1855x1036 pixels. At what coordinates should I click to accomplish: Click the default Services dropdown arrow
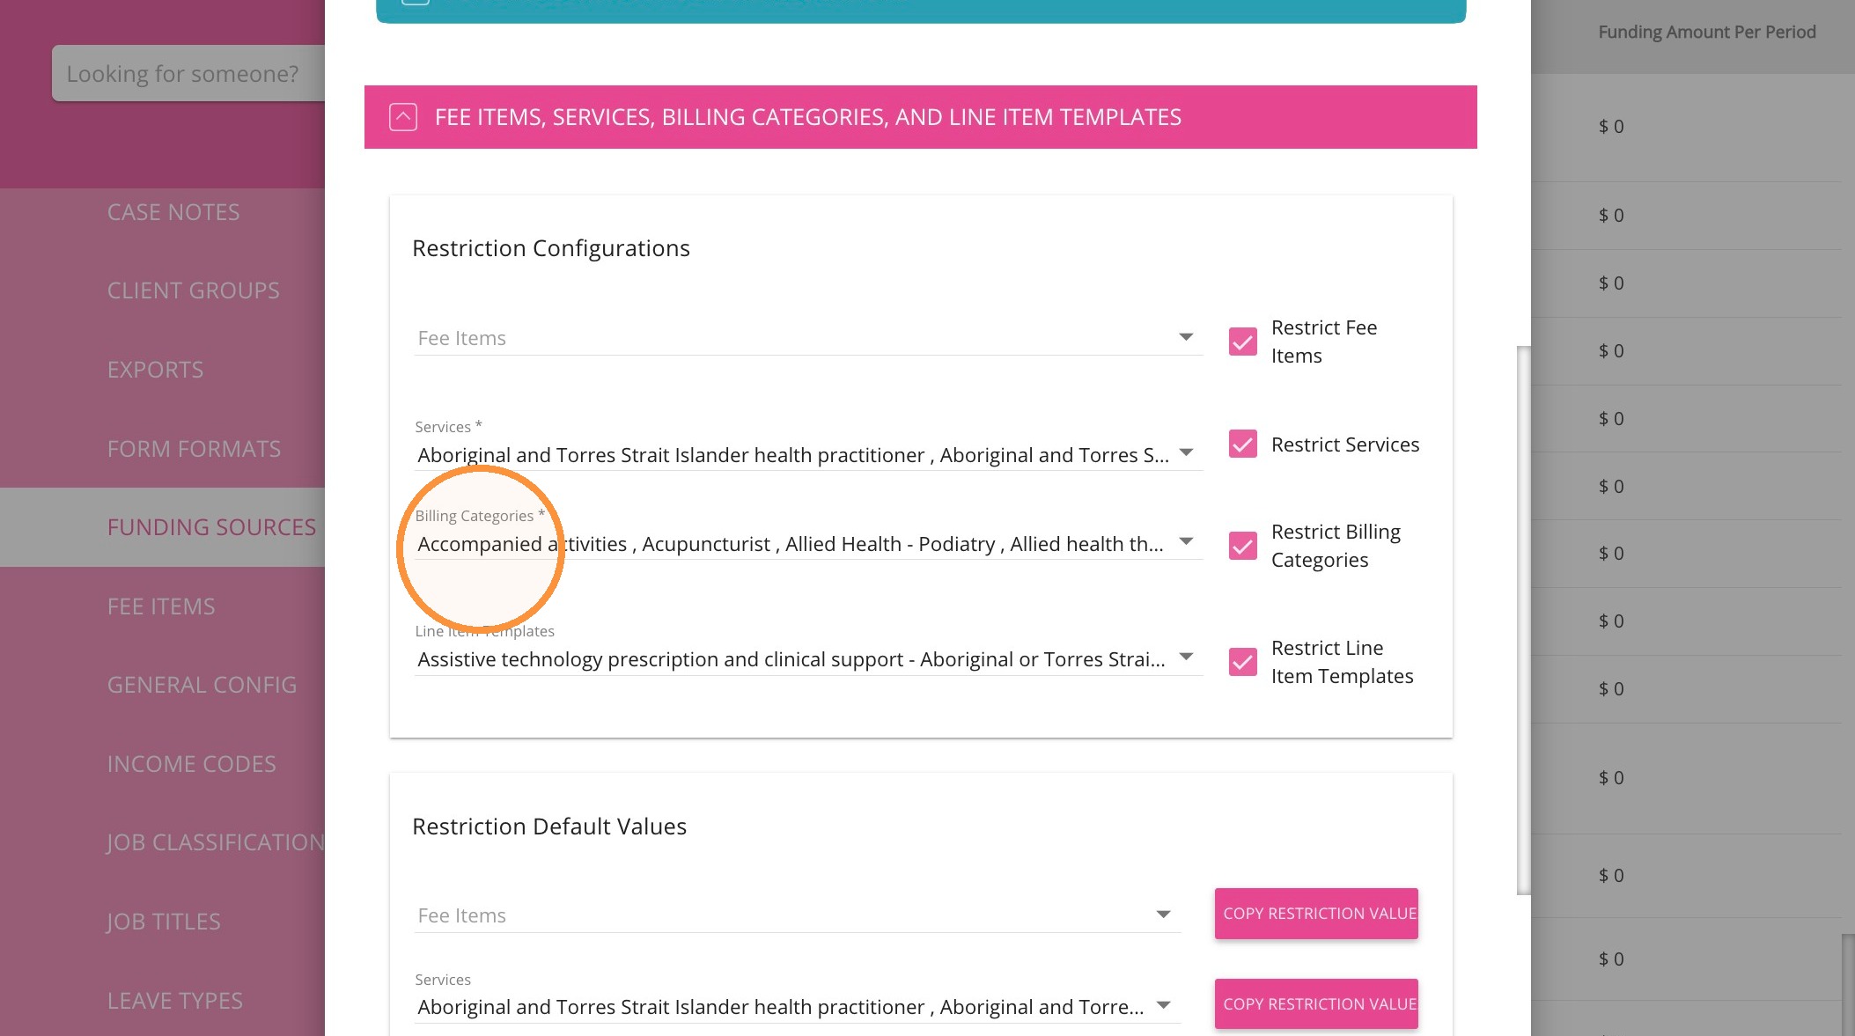click(1163, 1006)
